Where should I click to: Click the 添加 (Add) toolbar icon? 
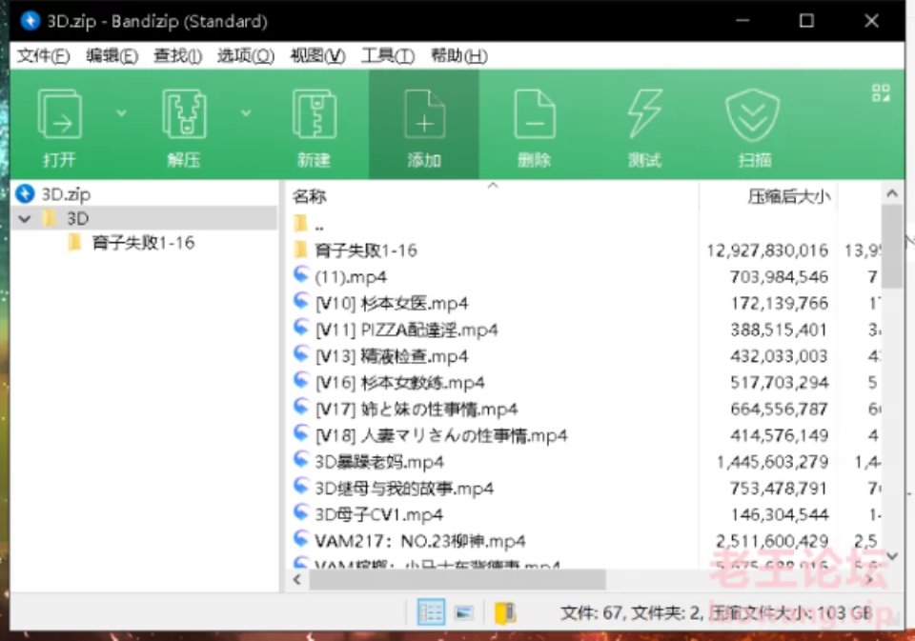pos(424,114)
